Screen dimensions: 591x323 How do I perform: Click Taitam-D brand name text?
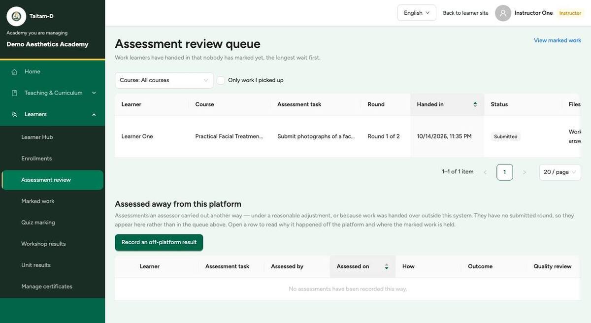(x=41, y=16)
